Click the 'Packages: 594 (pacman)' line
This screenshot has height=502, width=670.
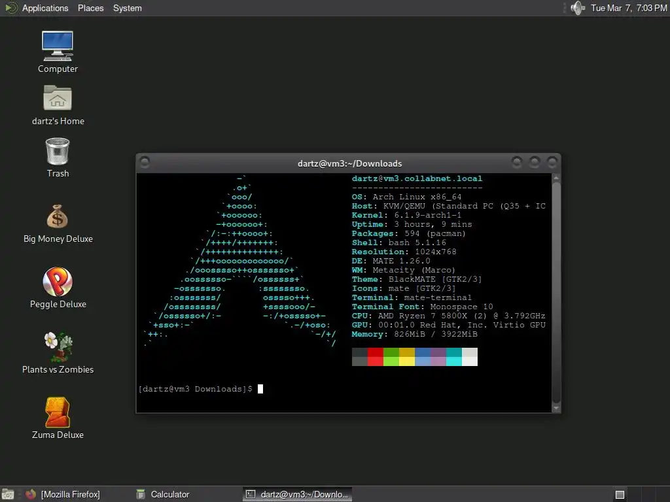pos(409,233)
